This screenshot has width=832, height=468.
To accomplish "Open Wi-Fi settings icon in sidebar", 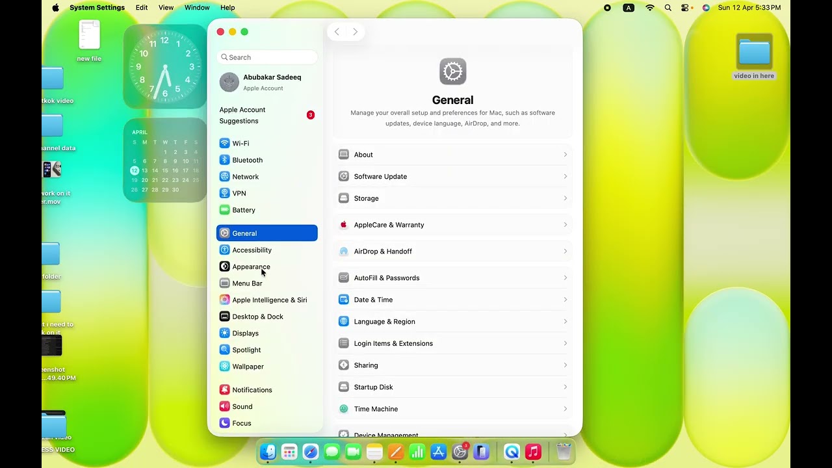I will pos(224,143).
